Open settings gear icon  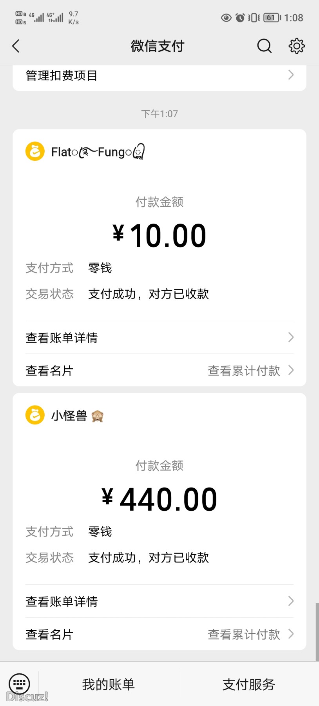297,46
